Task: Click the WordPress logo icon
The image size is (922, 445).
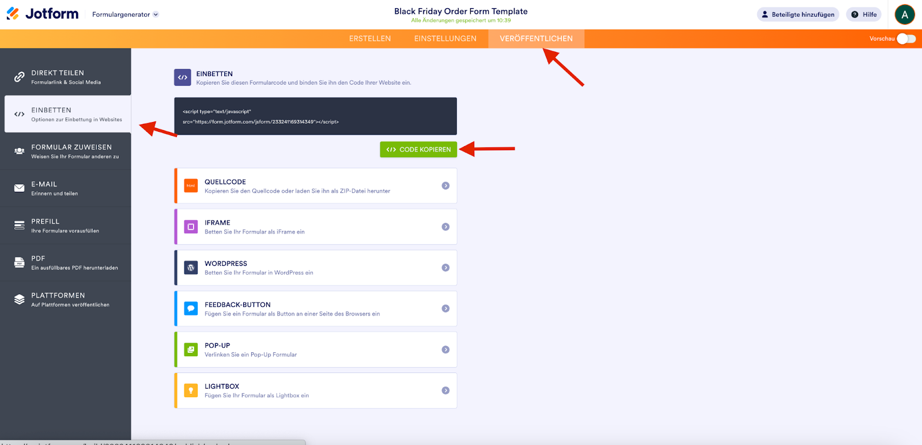Action: pyautogui.click(x=191, y=268)
